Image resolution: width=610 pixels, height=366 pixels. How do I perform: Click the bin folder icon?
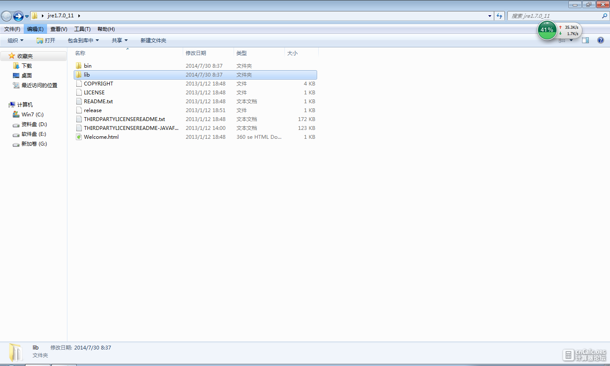click(79, 66)
